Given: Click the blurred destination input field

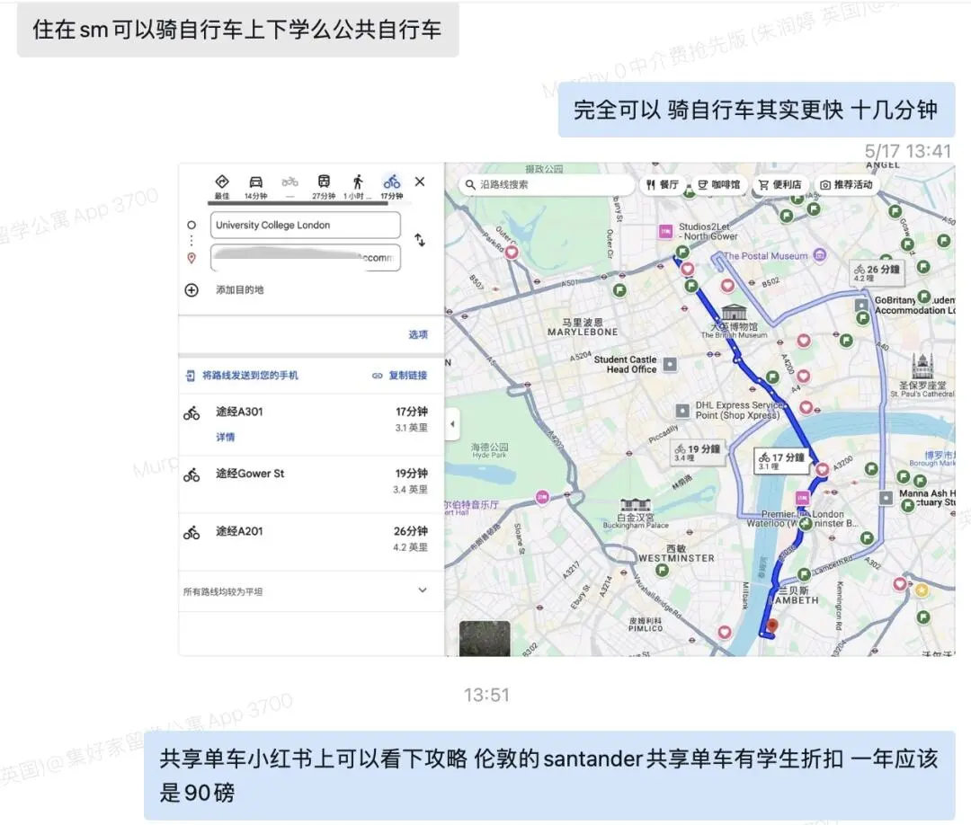Looking at the screenshot, I should [306, 257].
